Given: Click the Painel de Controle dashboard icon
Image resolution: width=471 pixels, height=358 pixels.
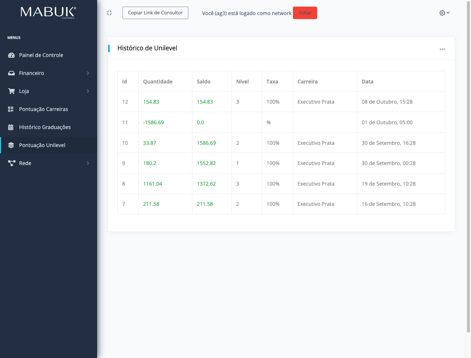Looking at the screenshot, I should pyautogui.click(x=11, y=55).
